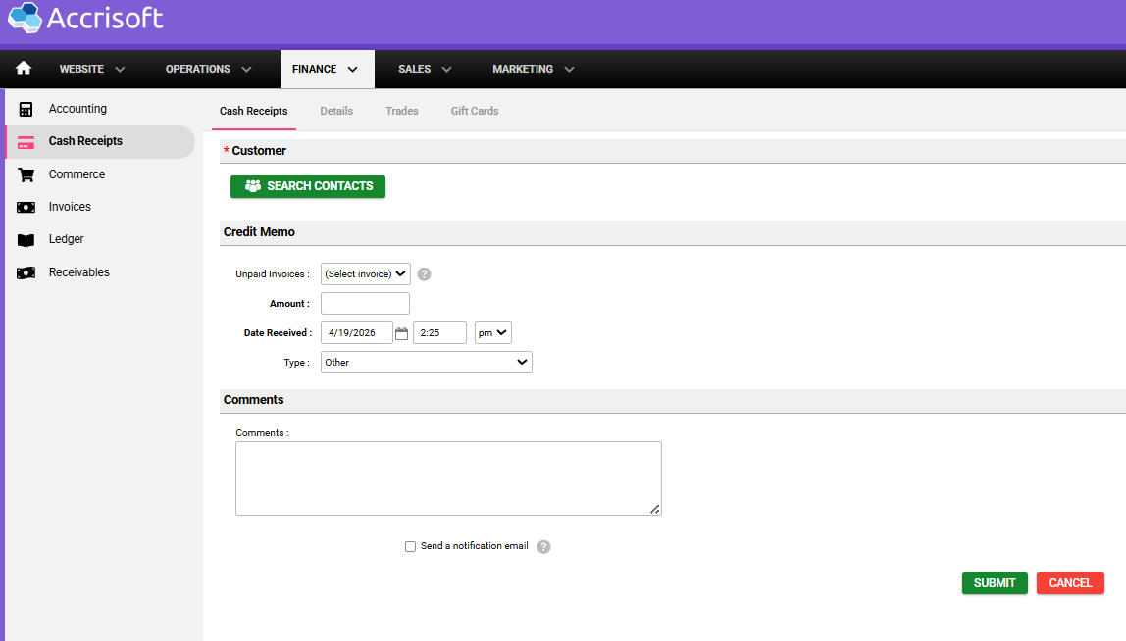Open the Date Received calendar picker icon

tap(401, 333)
